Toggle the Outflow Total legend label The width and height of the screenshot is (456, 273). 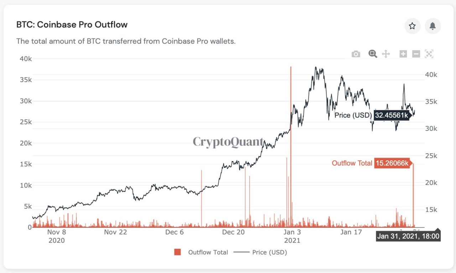(x=208, y=252)
